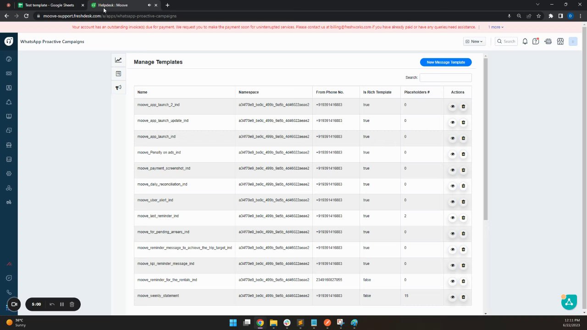View the moove_daily_reconciliation_ind template

(x=453, y=186)
